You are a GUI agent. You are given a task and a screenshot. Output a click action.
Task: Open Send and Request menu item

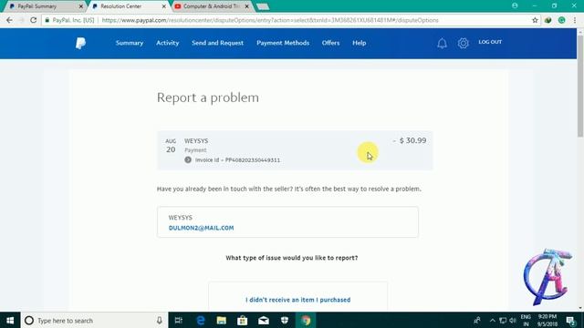tap(217, 43)
